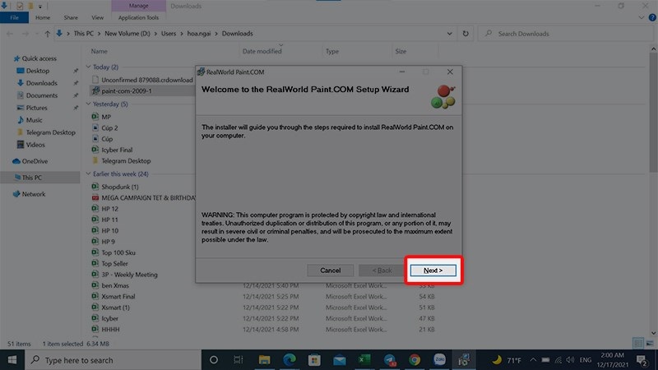
Task: Open the Mail app in taskbar
Action: [x=339, y=360]
